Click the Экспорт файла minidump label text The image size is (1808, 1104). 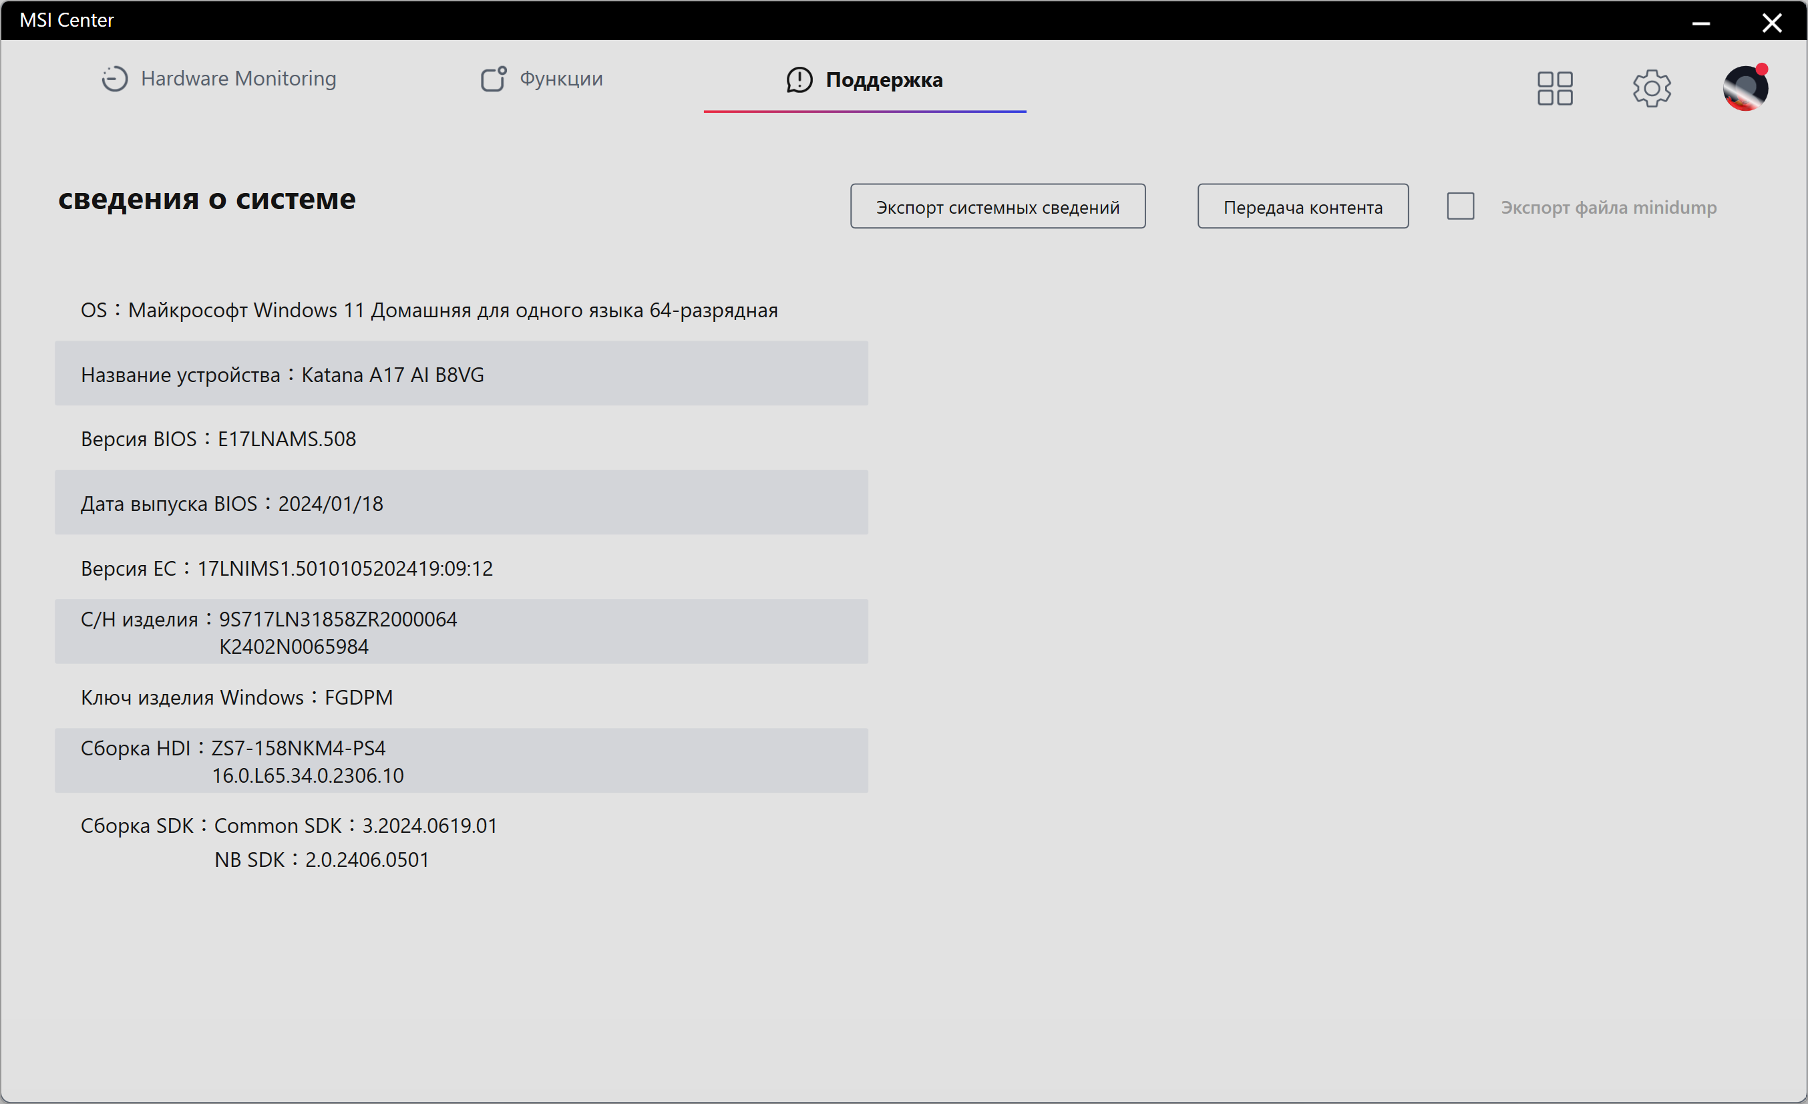1608,208
